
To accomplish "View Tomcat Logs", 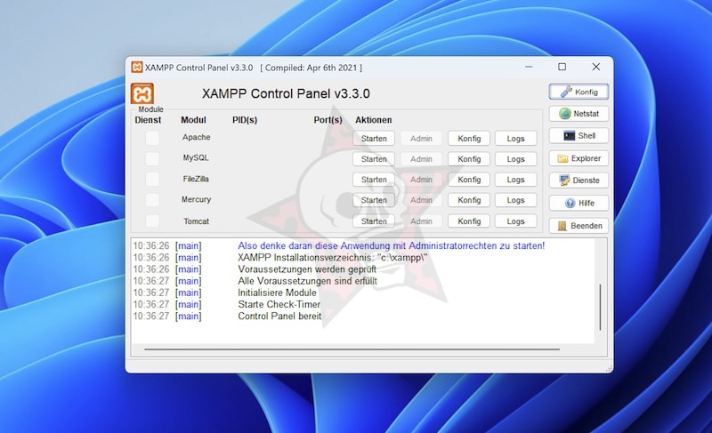I will pyautogui.click(x=516, y=221).
